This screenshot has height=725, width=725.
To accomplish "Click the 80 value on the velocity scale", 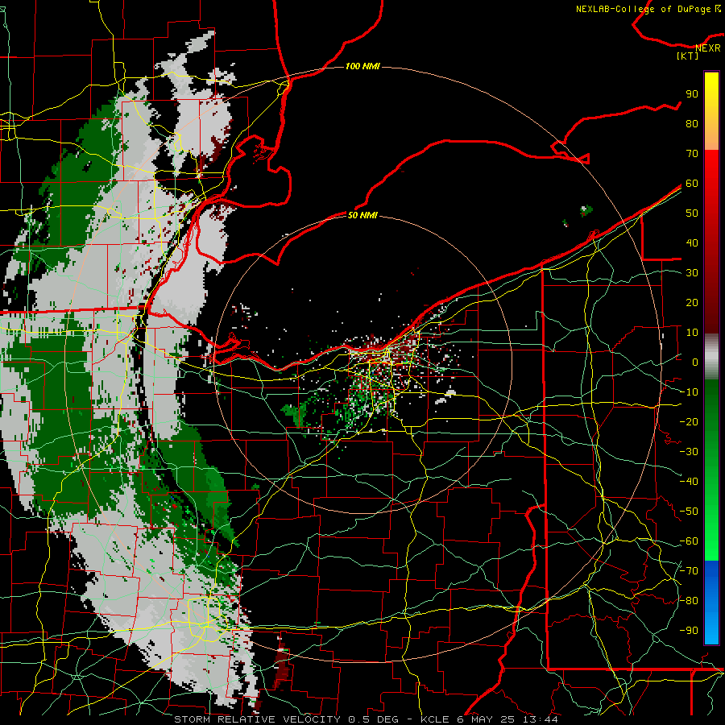I will [692, 124].
